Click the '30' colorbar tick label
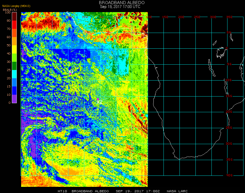Image resolution: width=245 pixels, height=193 pixels. [9, 62]
